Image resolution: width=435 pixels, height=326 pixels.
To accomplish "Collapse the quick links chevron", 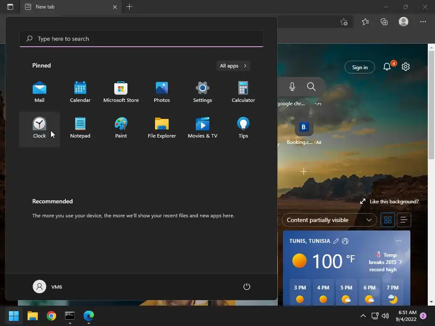I will tap(319, 104).
